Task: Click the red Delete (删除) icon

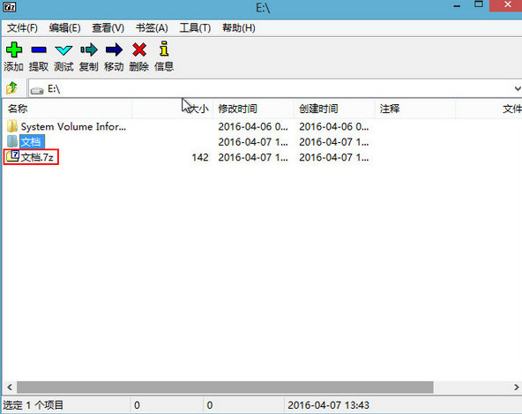Action: tap(139, 50)
